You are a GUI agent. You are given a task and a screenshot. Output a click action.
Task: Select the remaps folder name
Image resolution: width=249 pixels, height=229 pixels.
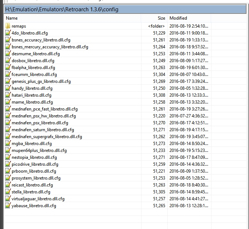pyautogui.click(x=19, y=26)
